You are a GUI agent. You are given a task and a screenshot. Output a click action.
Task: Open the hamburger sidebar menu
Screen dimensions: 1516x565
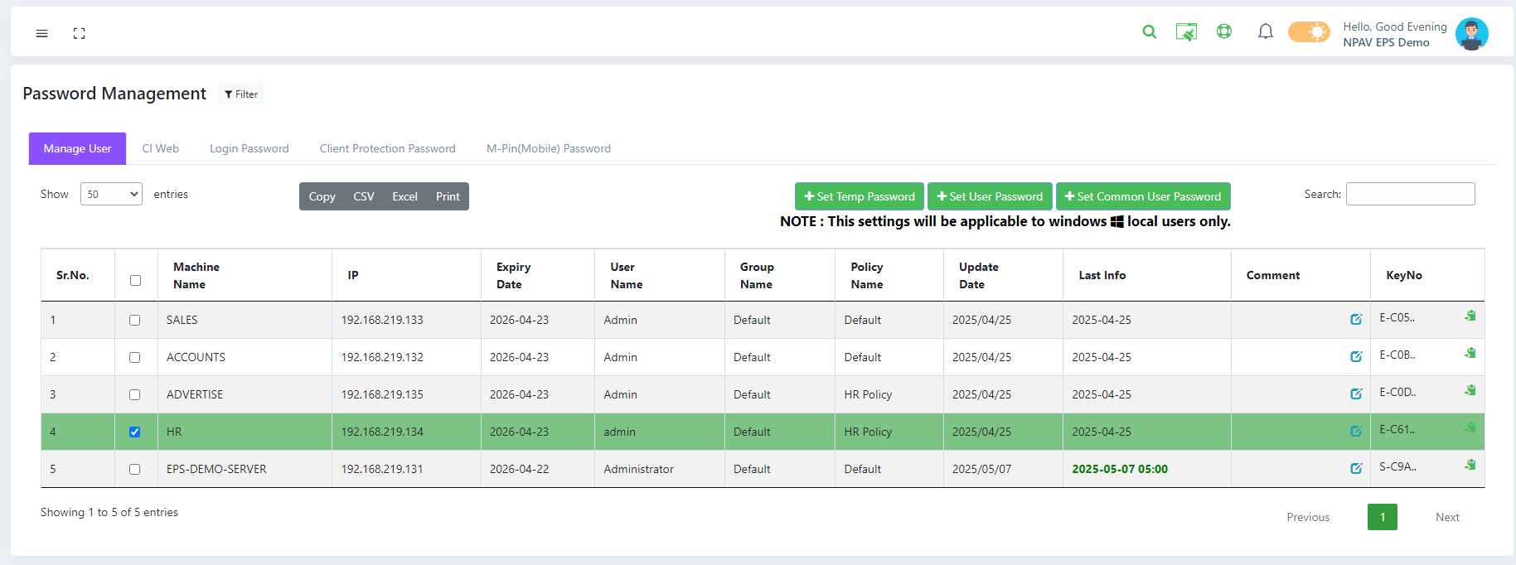(41, 33)
